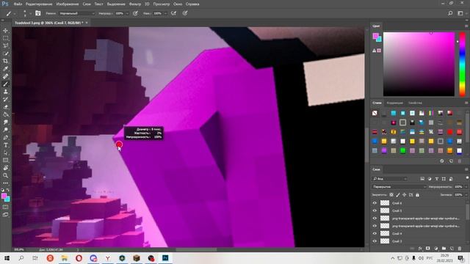Select the Lasso tool
This screenshot has height=264, width=470.
pyautogui.click(x=5, y=45)
